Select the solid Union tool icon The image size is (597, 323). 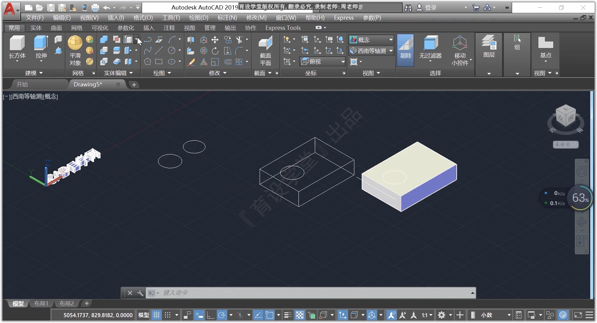point(104,39)
